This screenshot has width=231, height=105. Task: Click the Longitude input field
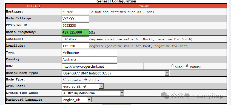point(75,46)
